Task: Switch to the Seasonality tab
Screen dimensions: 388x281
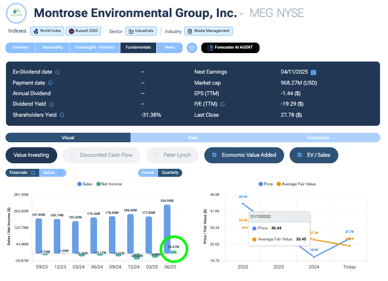Action: point(52,48)
